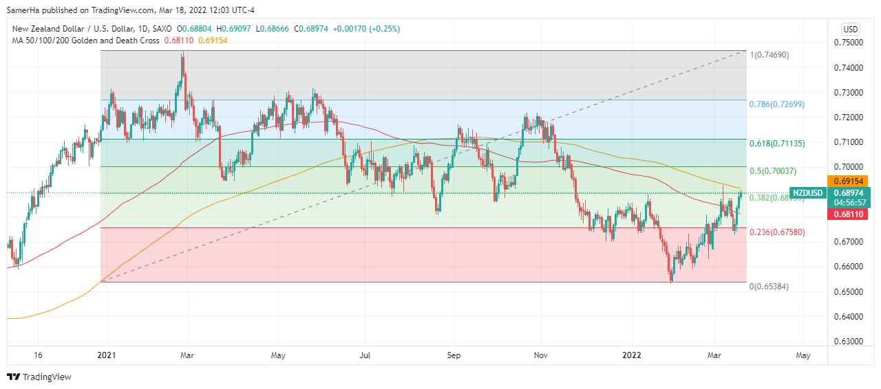
Task: Click the MA 50/100/200 Golden and Death Cross legend
Action: [x=83, y=41]
